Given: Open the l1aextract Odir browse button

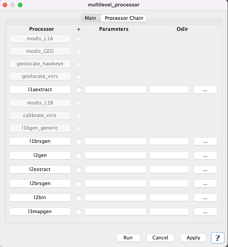Looking at the screenshot, I should coord(205,90).
